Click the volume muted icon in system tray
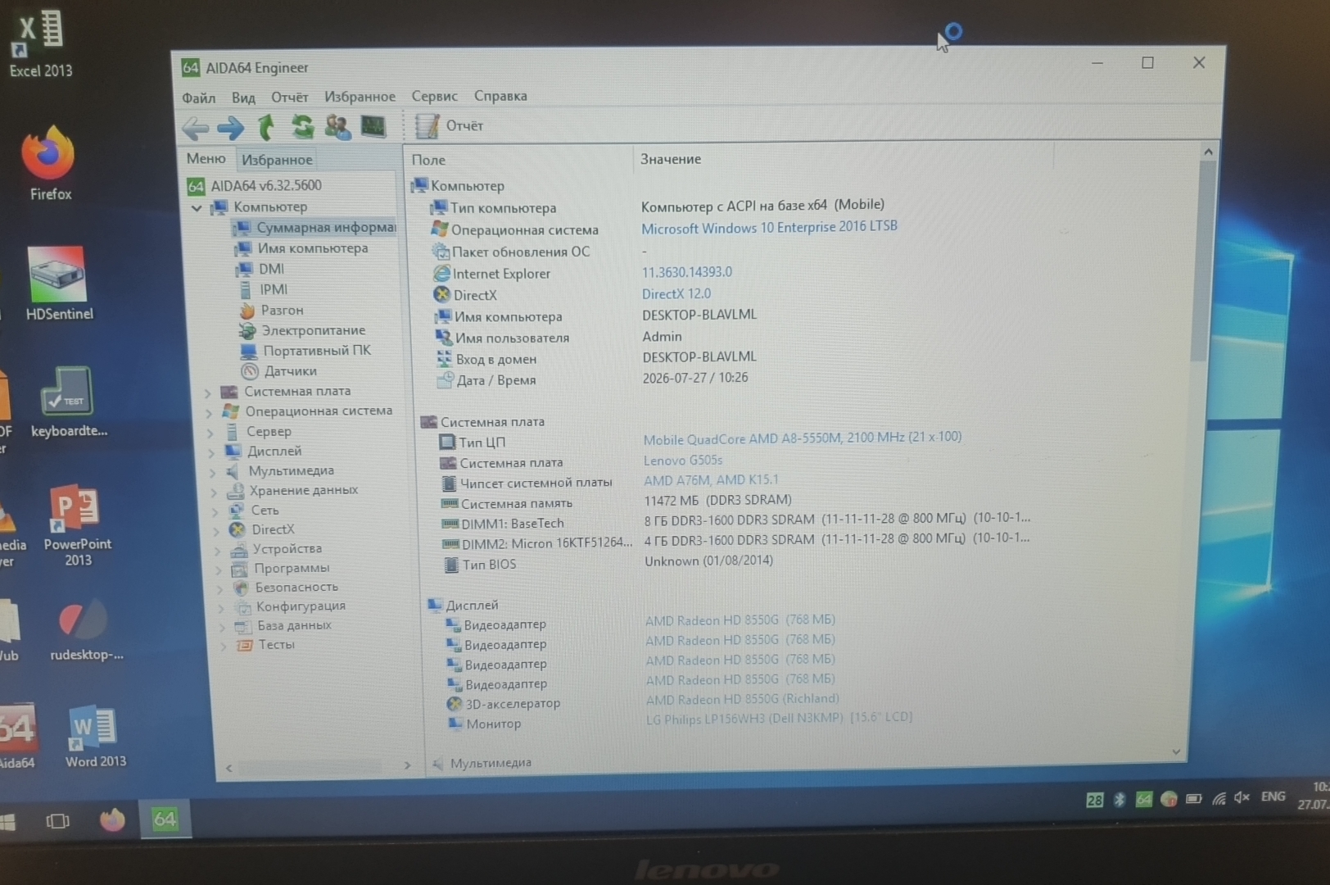Screen dimensions: 1330x885 click(x=1242, y=797)
